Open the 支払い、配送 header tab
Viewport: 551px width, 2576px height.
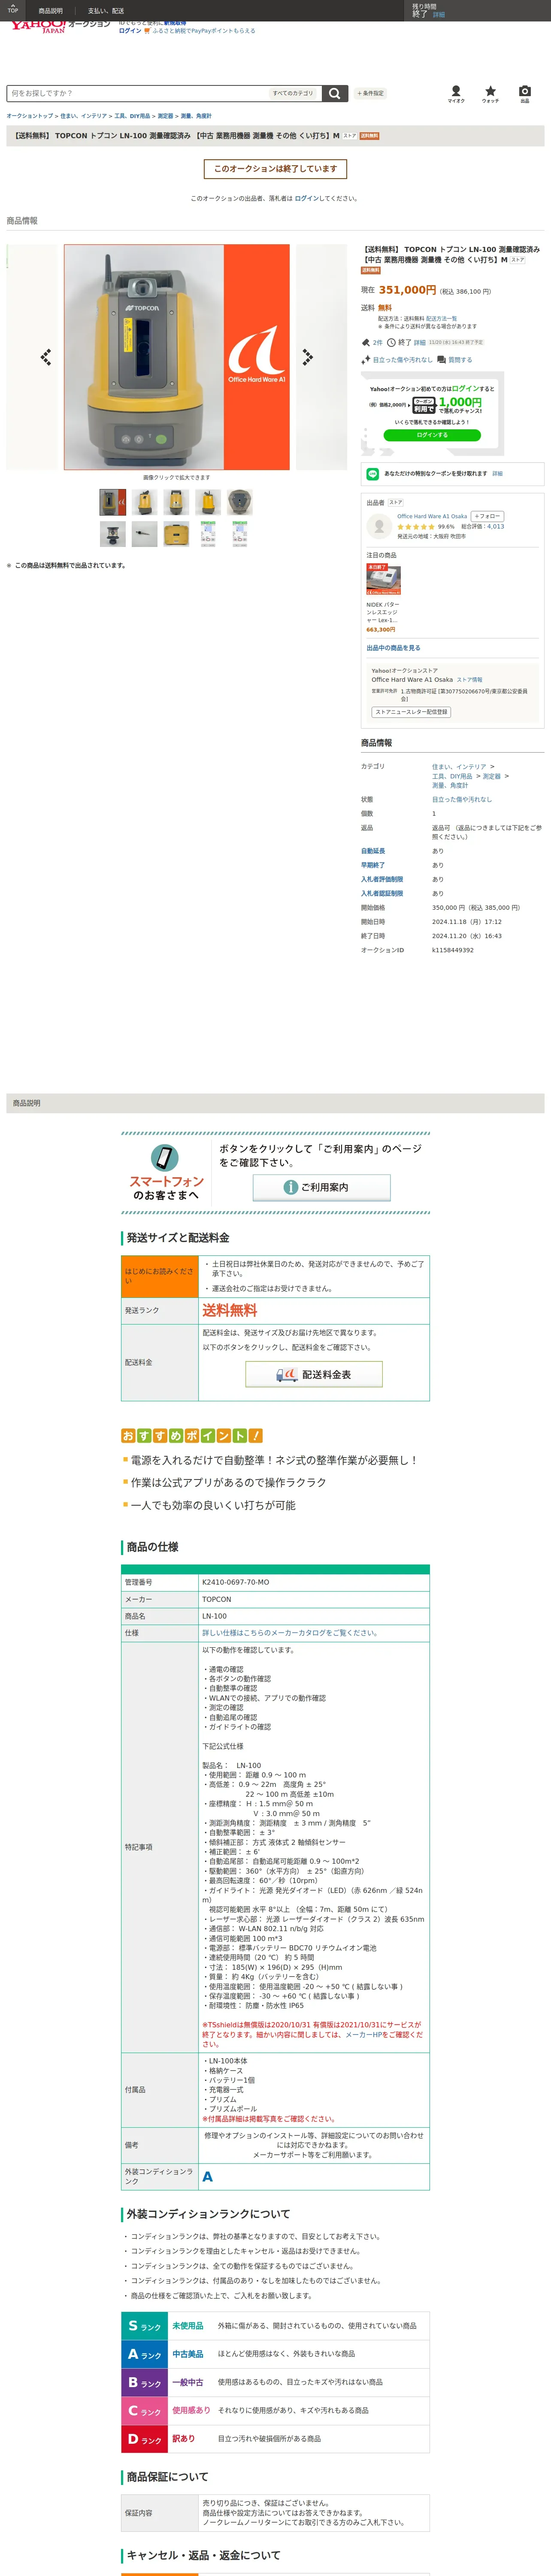(x=106, y=11)
